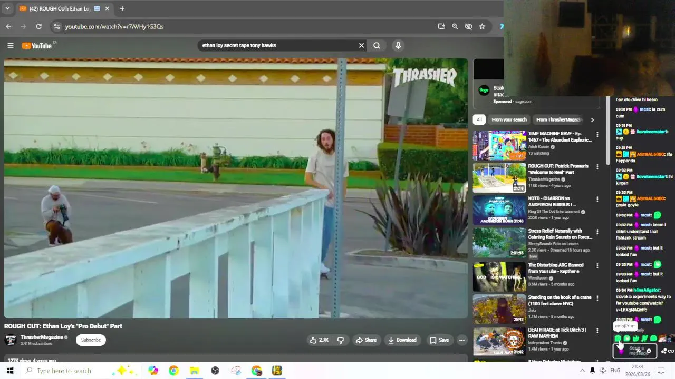Open Copilot from the taskbar
Screen dimensions: 675x379
(x=153, y=371)
